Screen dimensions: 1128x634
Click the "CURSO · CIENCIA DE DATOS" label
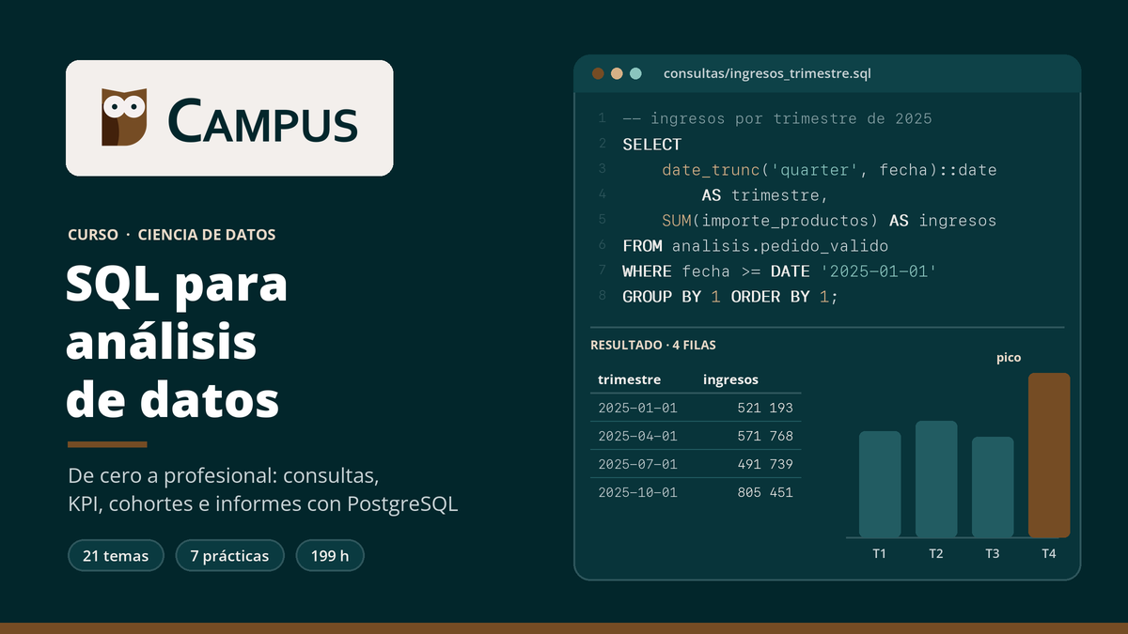pos(171,235)
